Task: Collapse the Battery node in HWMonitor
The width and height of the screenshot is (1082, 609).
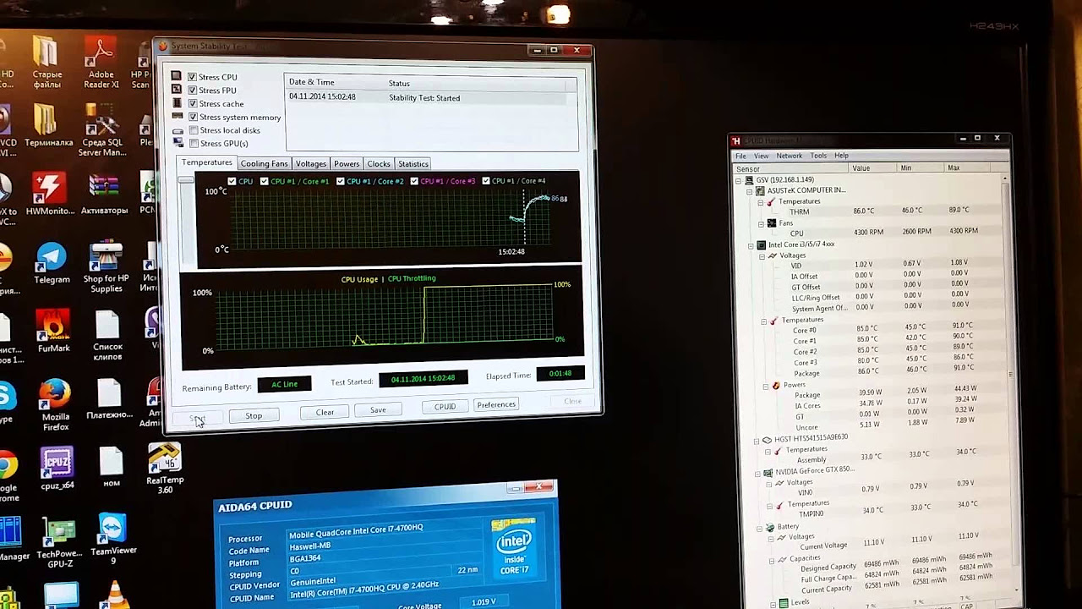Action: click(x=760, y=528)
